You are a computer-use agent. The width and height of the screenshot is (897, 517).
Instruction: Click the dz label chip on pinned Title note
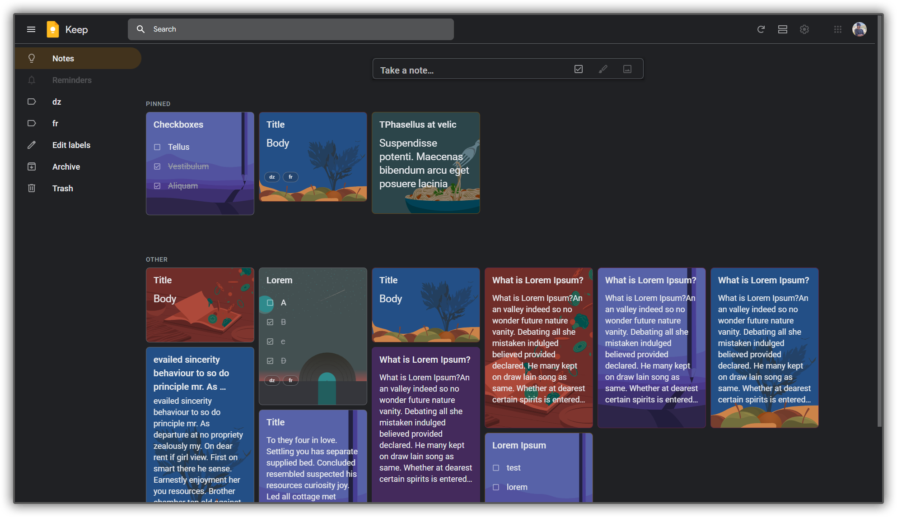(272, 177)
